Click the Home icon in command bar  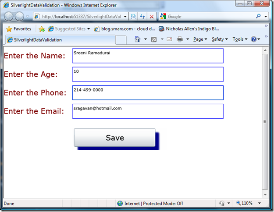click(138, 39)
